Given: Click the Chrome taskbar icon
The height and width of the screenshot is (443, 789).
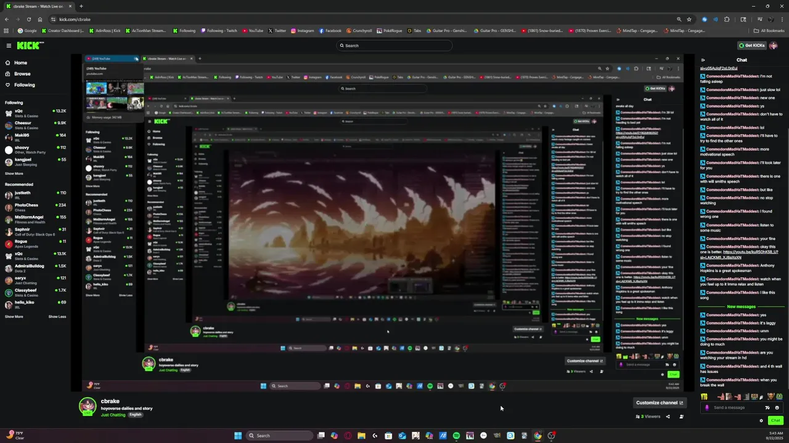Looking at the screenshot, I should coord(538,436).
